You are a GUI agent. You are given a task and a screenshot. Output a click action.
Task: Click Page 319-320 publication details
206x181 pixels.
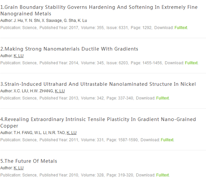(x=120, y=175)
